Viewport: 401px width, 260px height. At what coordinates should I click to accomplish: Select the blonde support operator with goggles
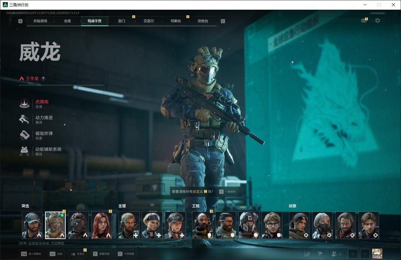pos(152,225)
